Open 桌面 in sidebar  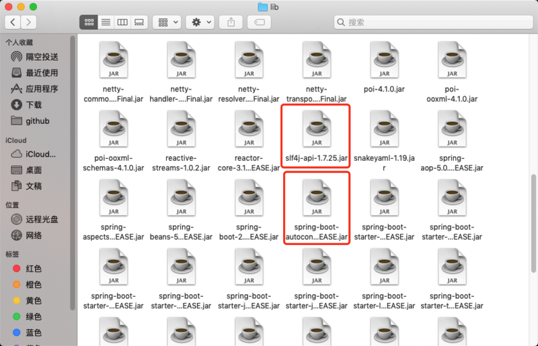tap(26, 170)
